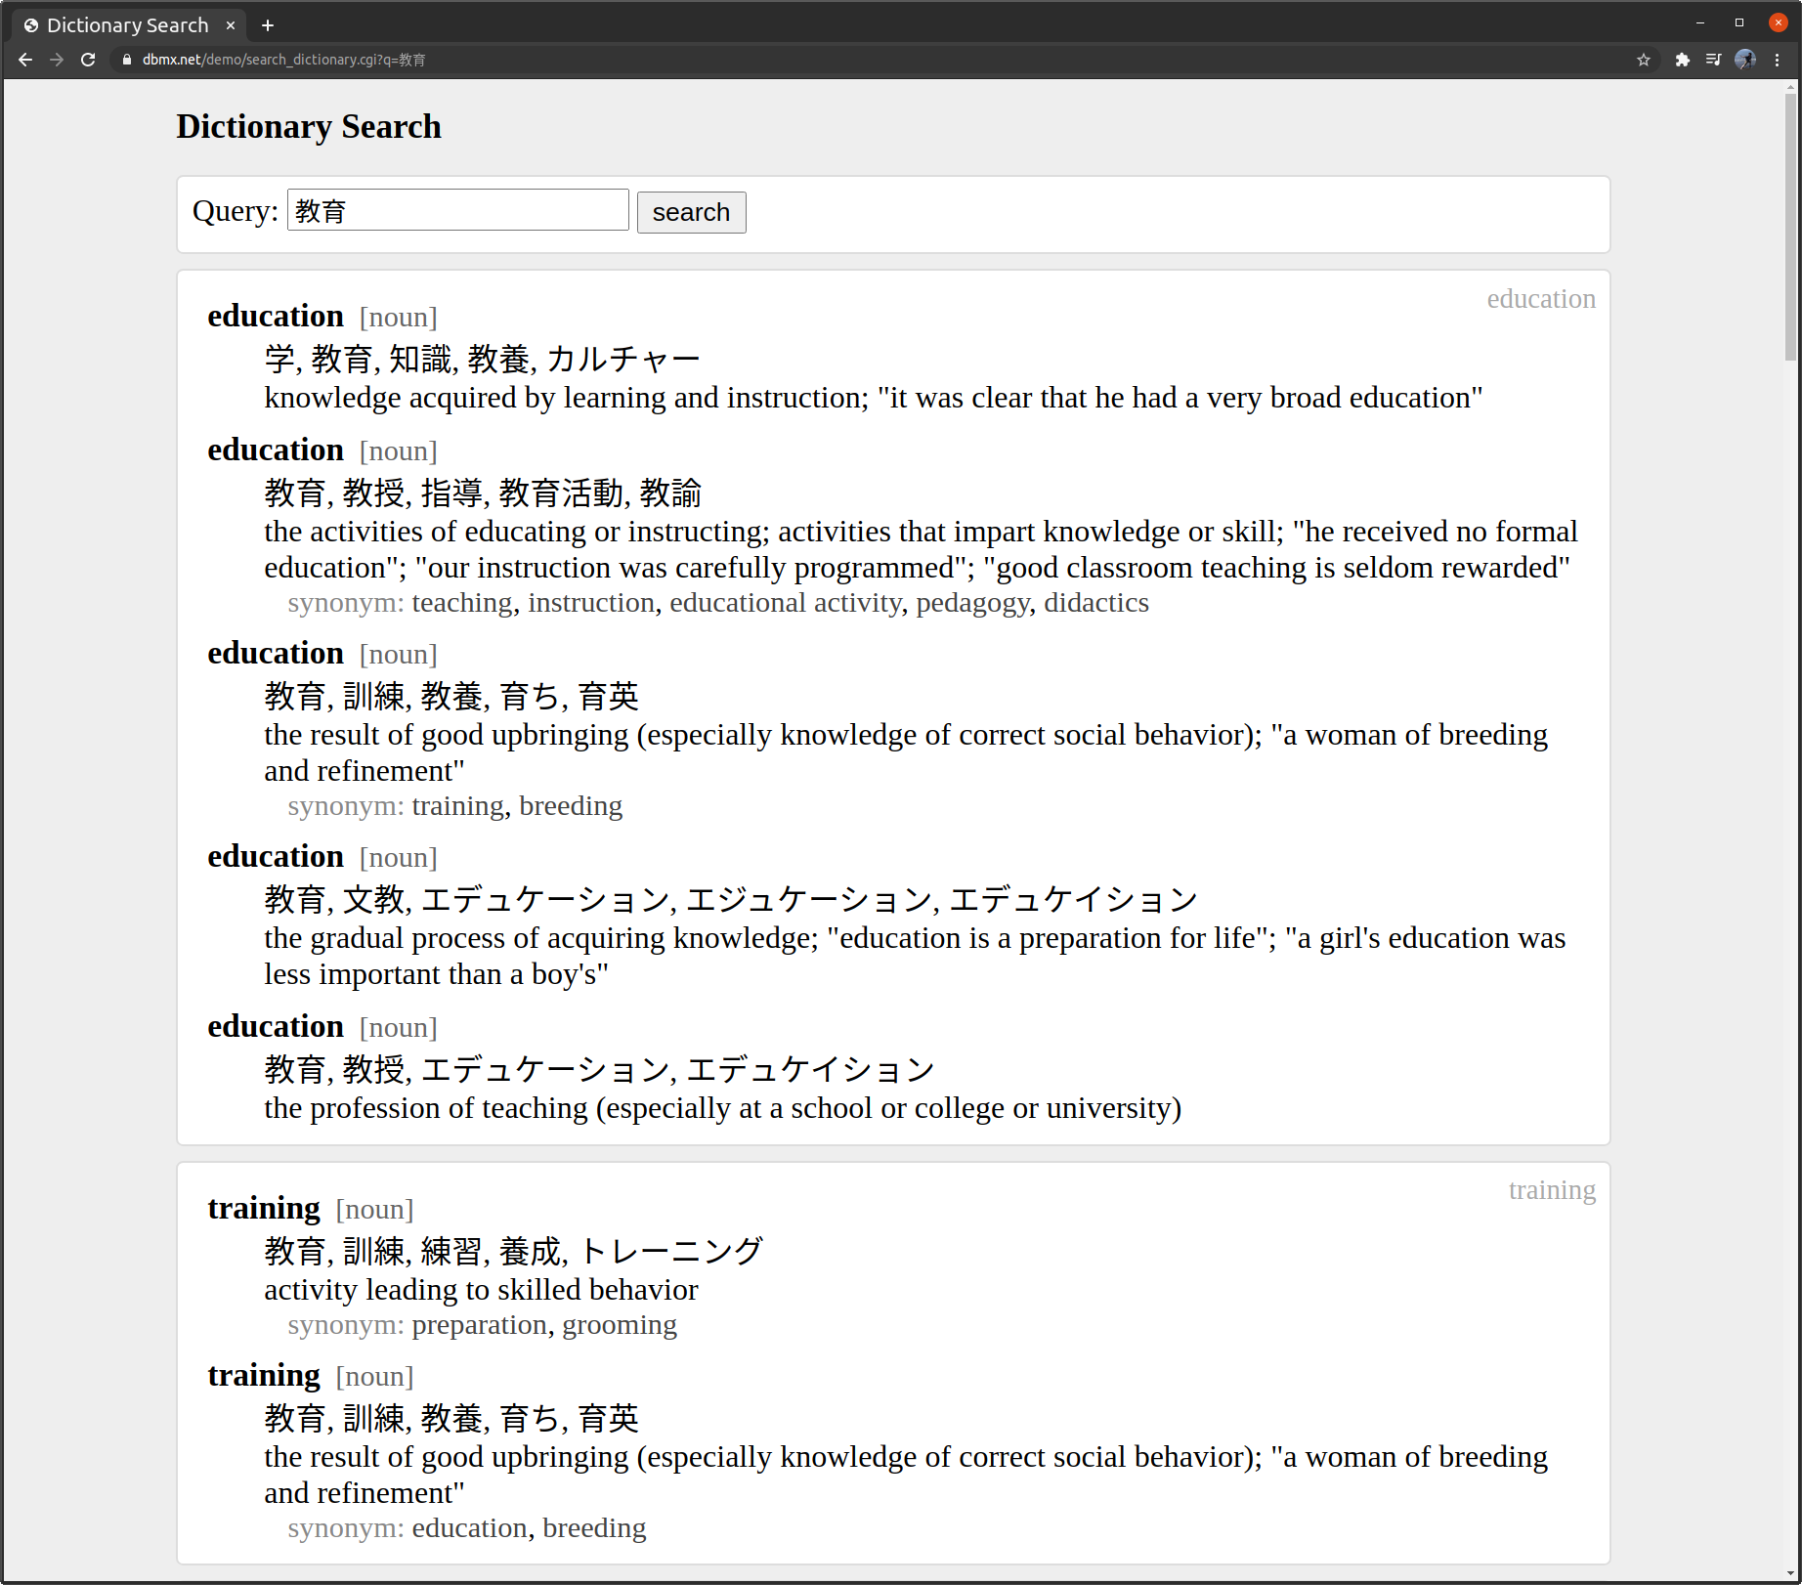
Task: Open the gray training heading link
Action: click(x=1552, y=1190)
